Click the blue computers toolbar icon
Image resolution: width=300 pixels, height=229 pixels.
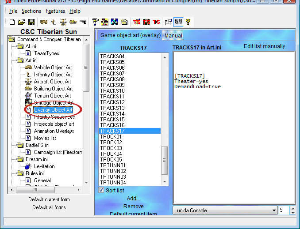click(x=115, y=22)
